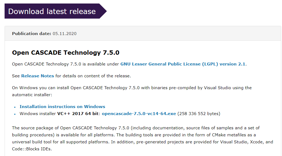This screenshot has height=156, width=282.
Task: Select the bullet next to Installation instructions
Action: [x=15, y=107]
